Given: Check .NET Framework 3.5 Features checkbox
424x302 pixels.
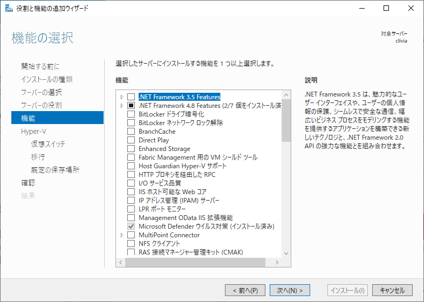Looking at the screenshot, I should click(131, 97).
